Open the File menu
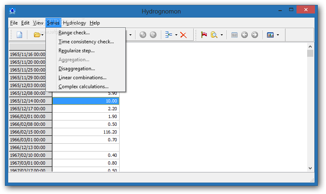Image resolution: width=326 pixels, height=194 pixels. coord(14,23)
